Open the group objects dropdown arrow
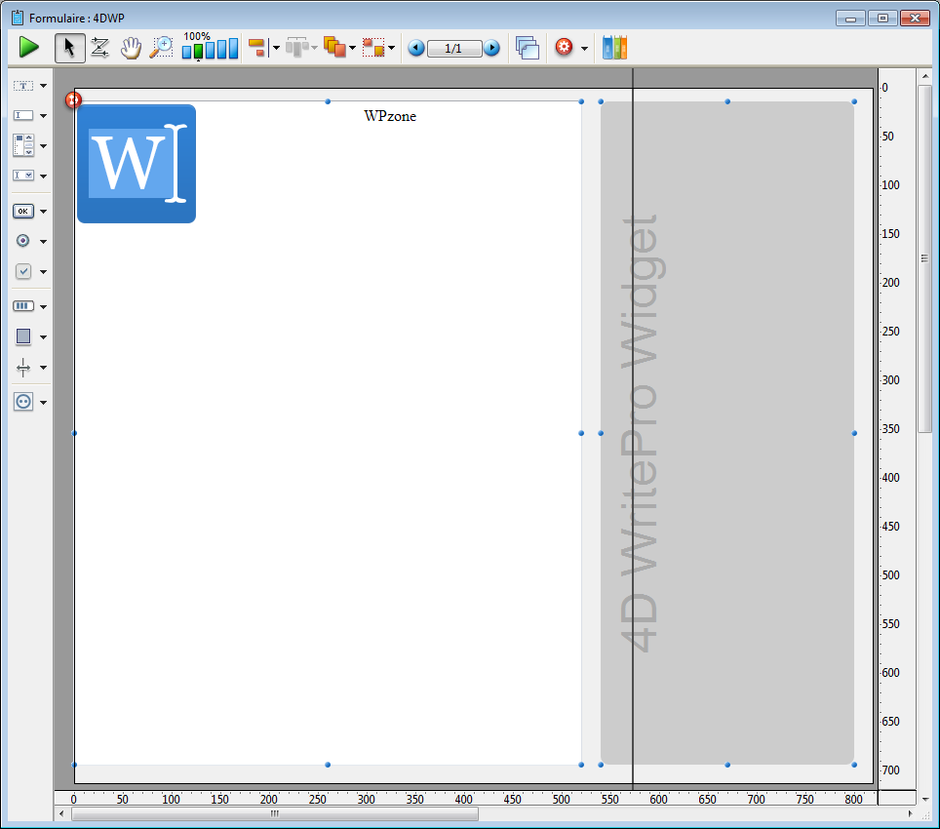Screen dimensions: 940x829 pyautogui.click(x=391, y=48)
